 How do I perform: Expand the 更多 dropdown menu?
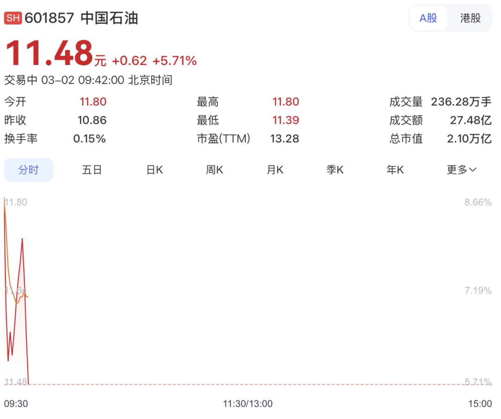pyautogui.click(x=461, y=170)
